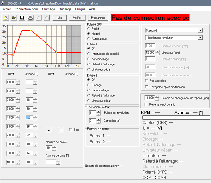Click the Pulses per revolution value field
Screen dimensions: 211x183
(92, 113)
